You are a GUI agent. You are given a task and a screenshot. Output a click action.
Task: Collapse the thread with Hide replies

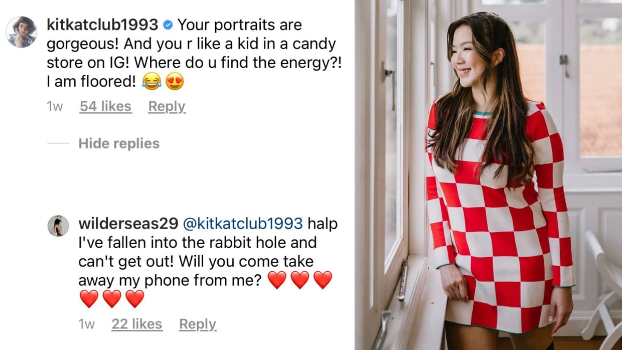(x=119, y=144)
